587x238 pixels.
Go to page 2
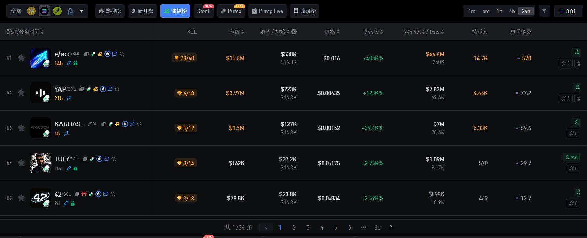294,227
